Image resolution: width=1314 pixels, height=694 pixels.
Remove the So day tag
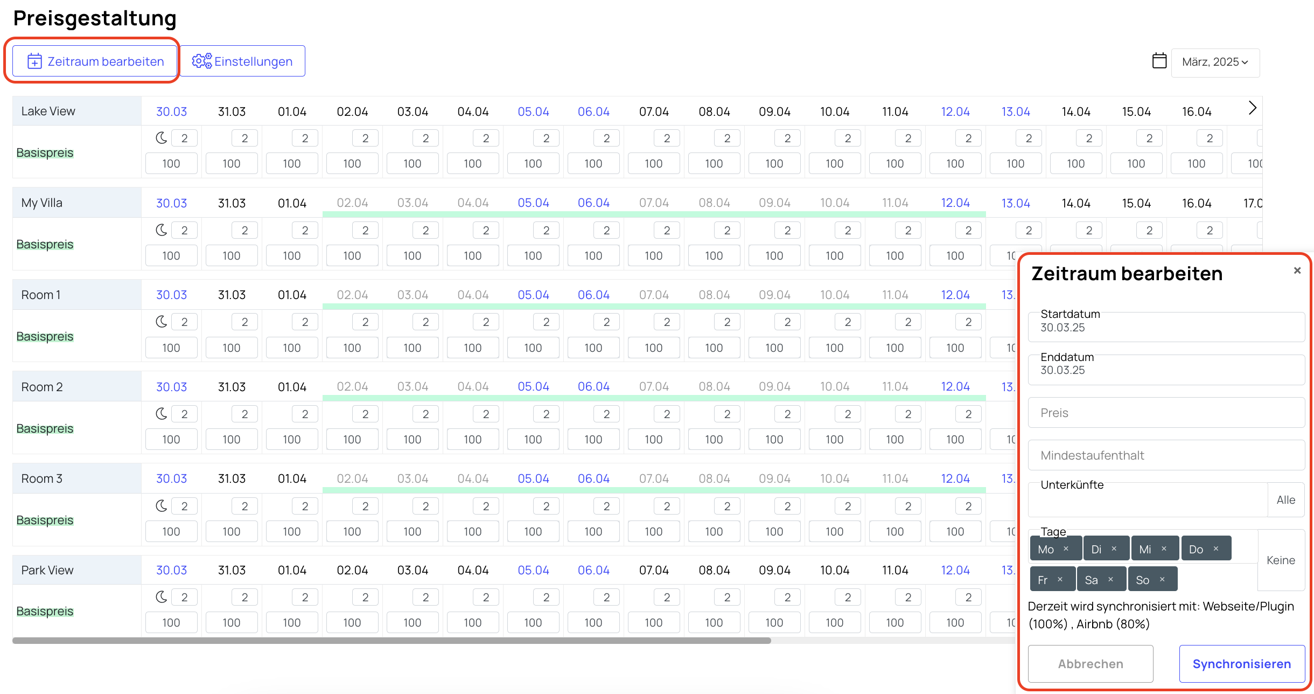(x=1162, y=579)
